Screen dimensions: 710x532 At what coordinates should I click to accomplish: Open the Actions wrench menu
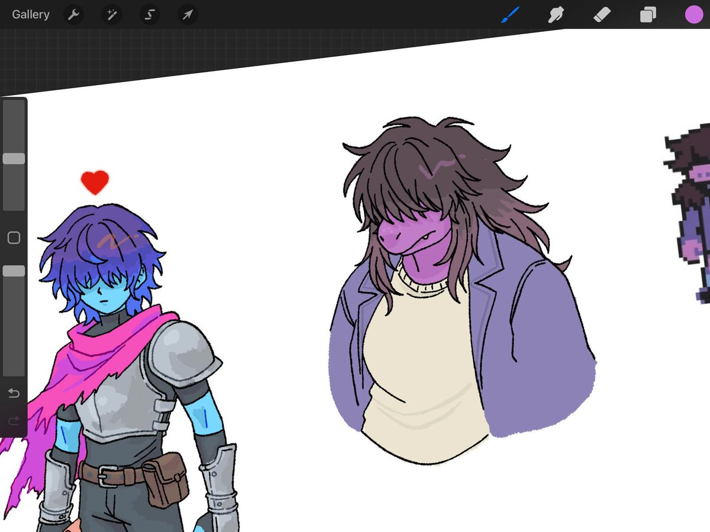pos(74,14)
